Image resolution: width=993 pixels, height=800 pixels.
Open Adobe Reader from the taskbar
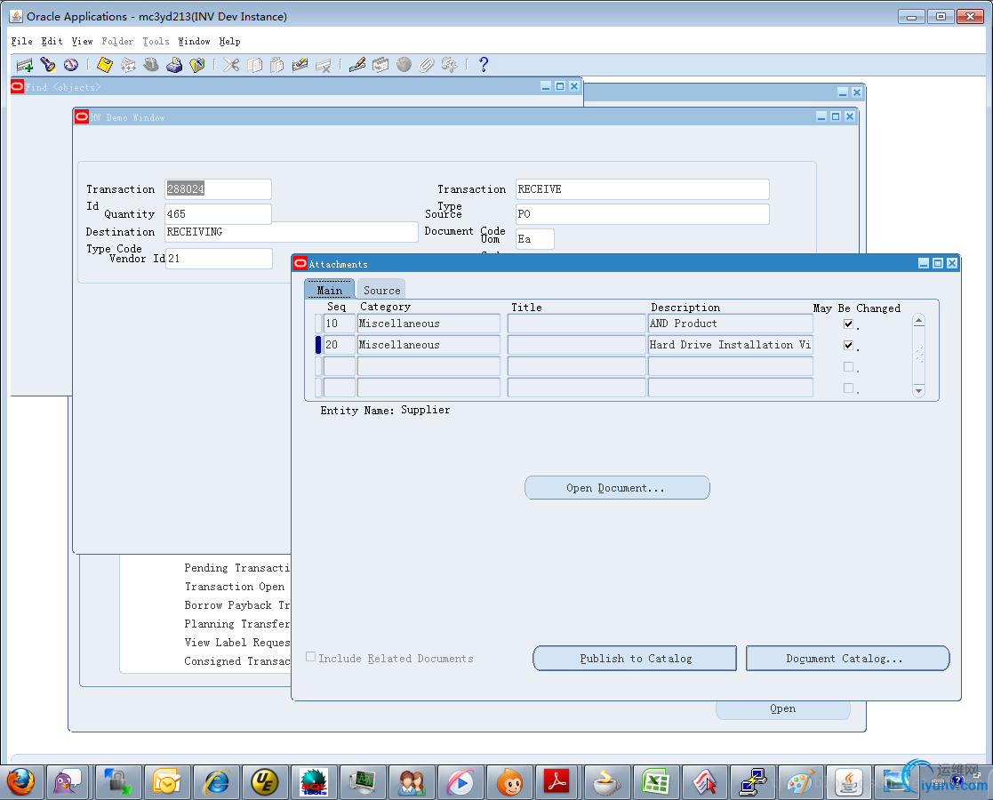(x=557, y=782)
